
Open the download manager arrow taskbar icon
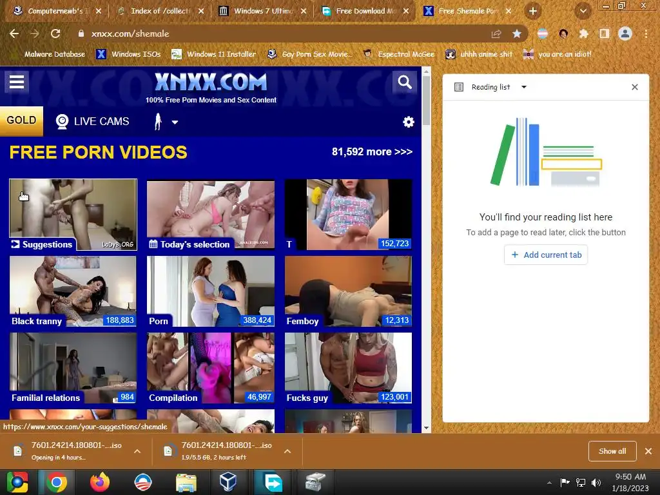tap(273, 482)
